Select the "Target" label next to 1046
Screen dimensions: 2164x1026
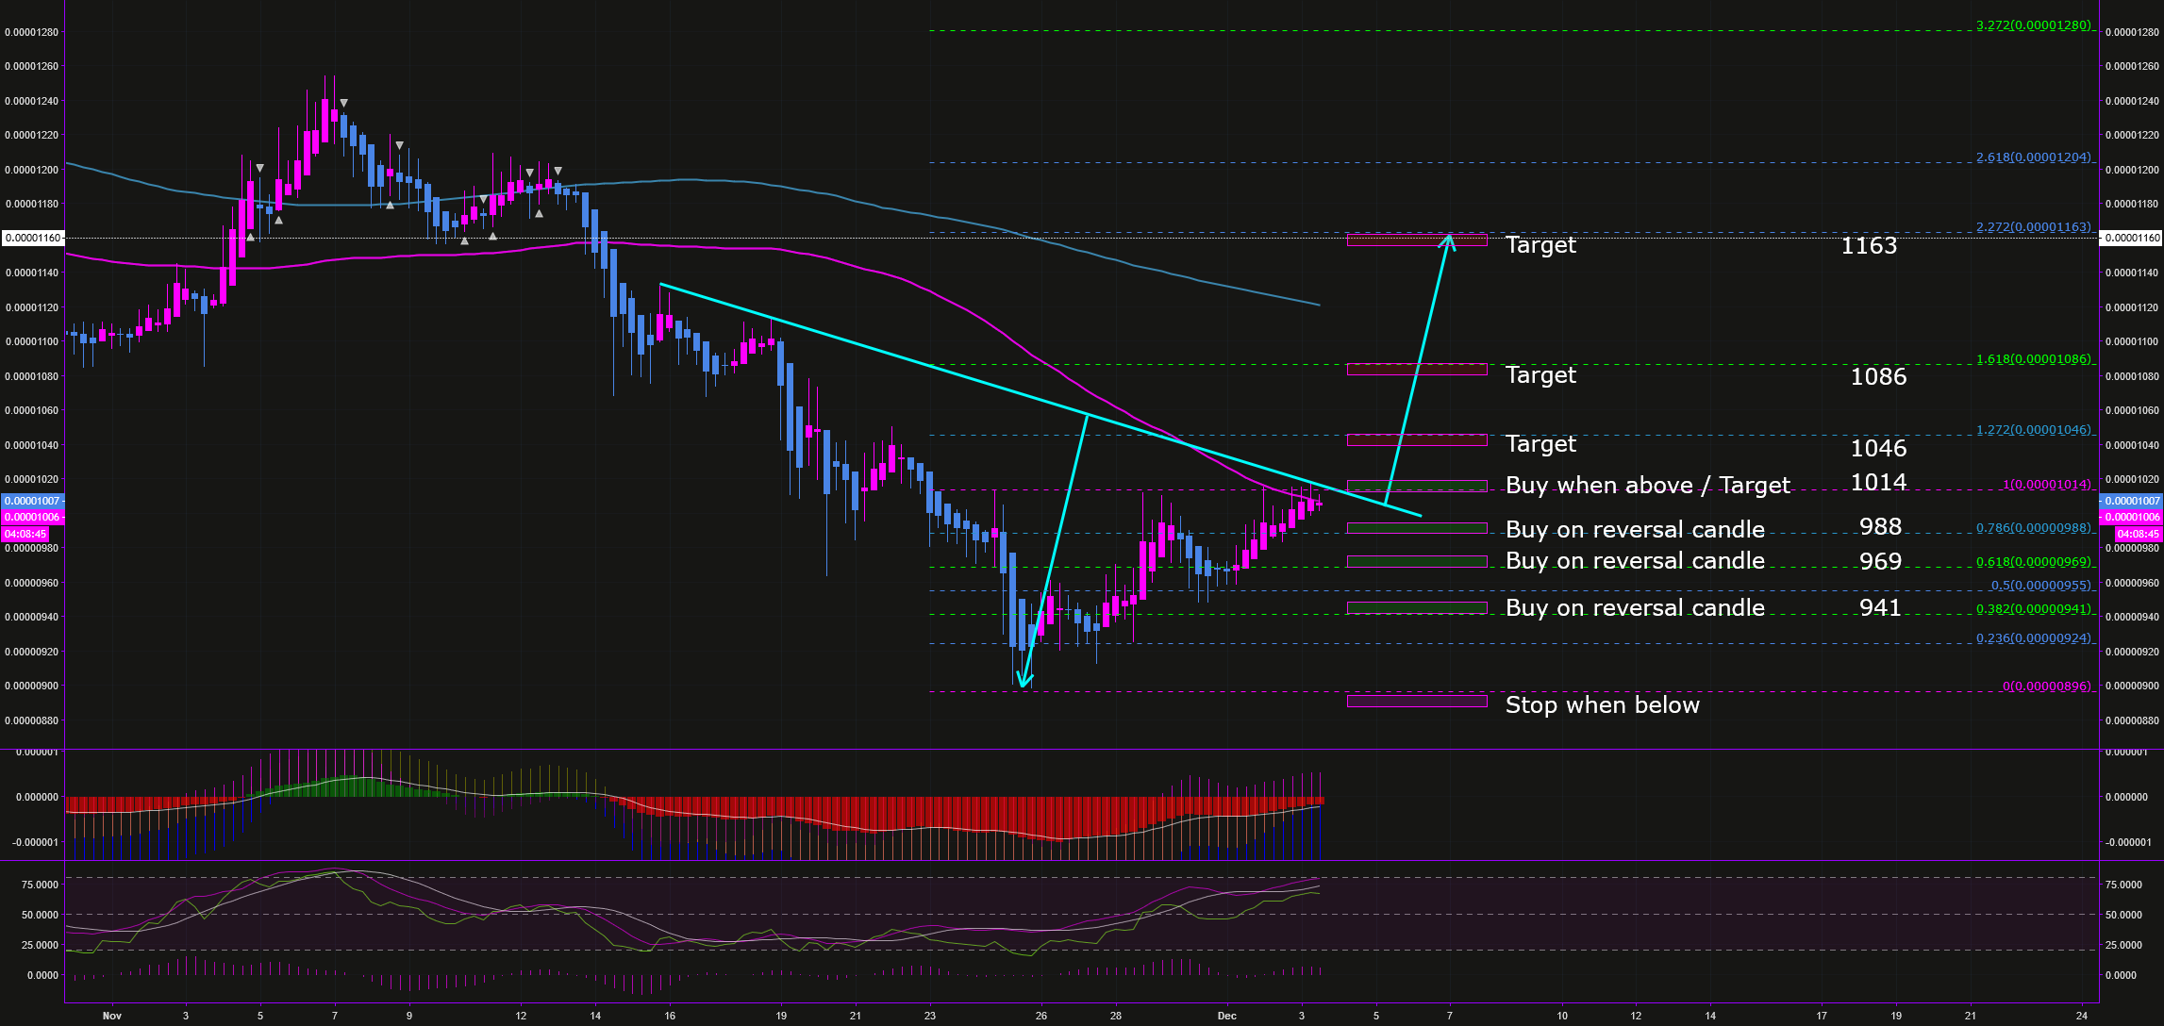tap(1540, 444)
